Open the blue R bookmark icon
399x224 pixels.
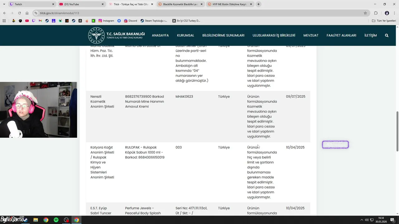point(119,21)
